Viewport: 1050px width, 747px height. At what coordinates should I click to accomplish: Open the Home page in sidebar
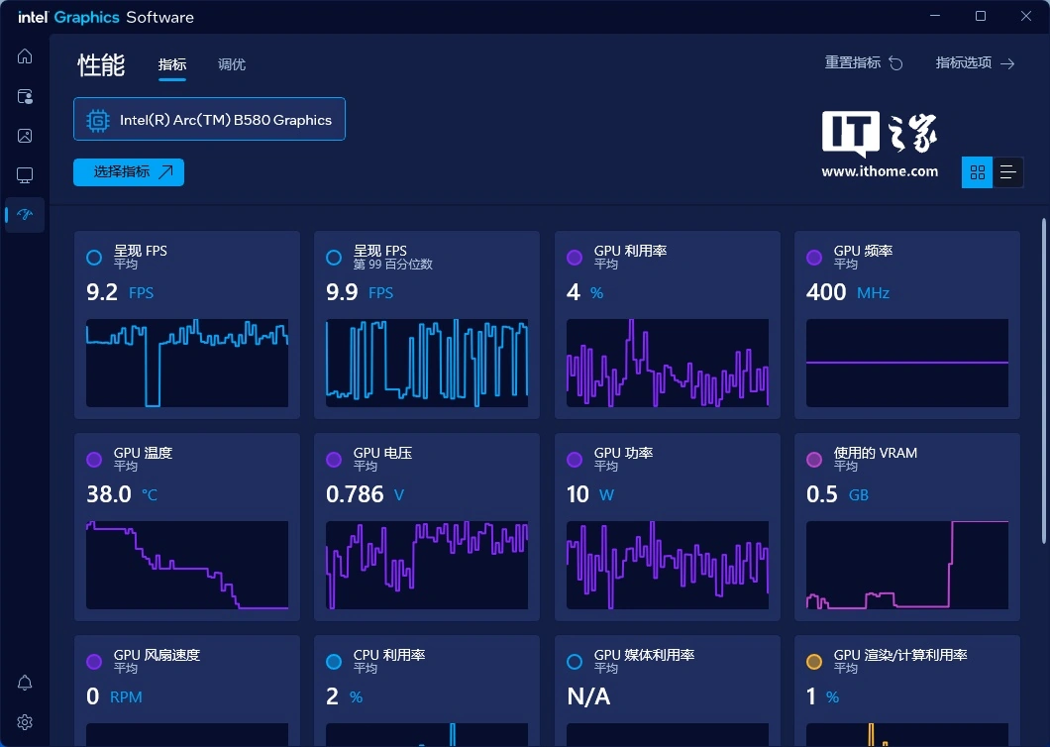(x=25, y=56)
